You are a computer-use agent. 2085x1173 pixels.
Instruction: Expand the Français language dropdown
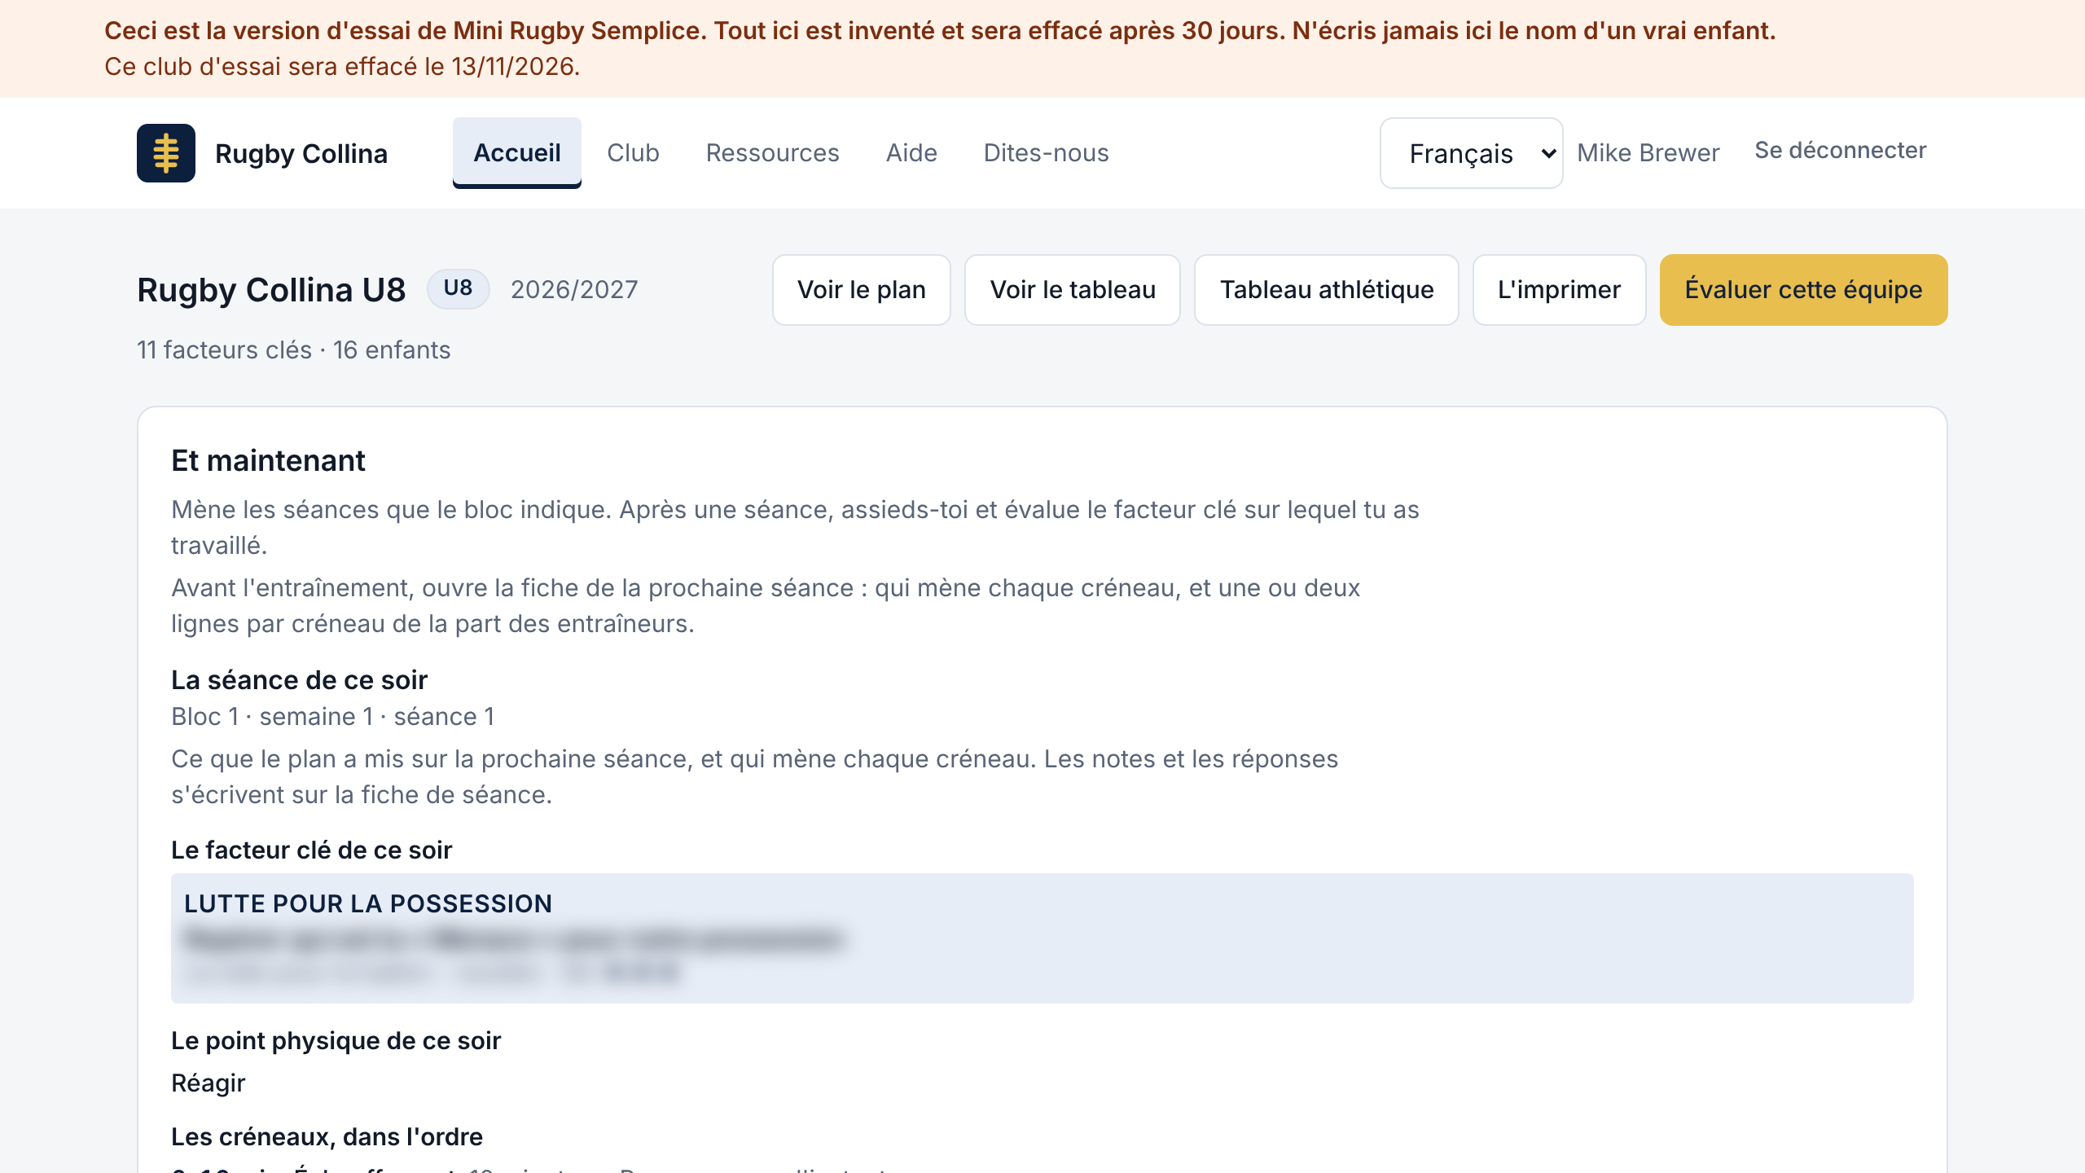click(x=1471, y=153)
